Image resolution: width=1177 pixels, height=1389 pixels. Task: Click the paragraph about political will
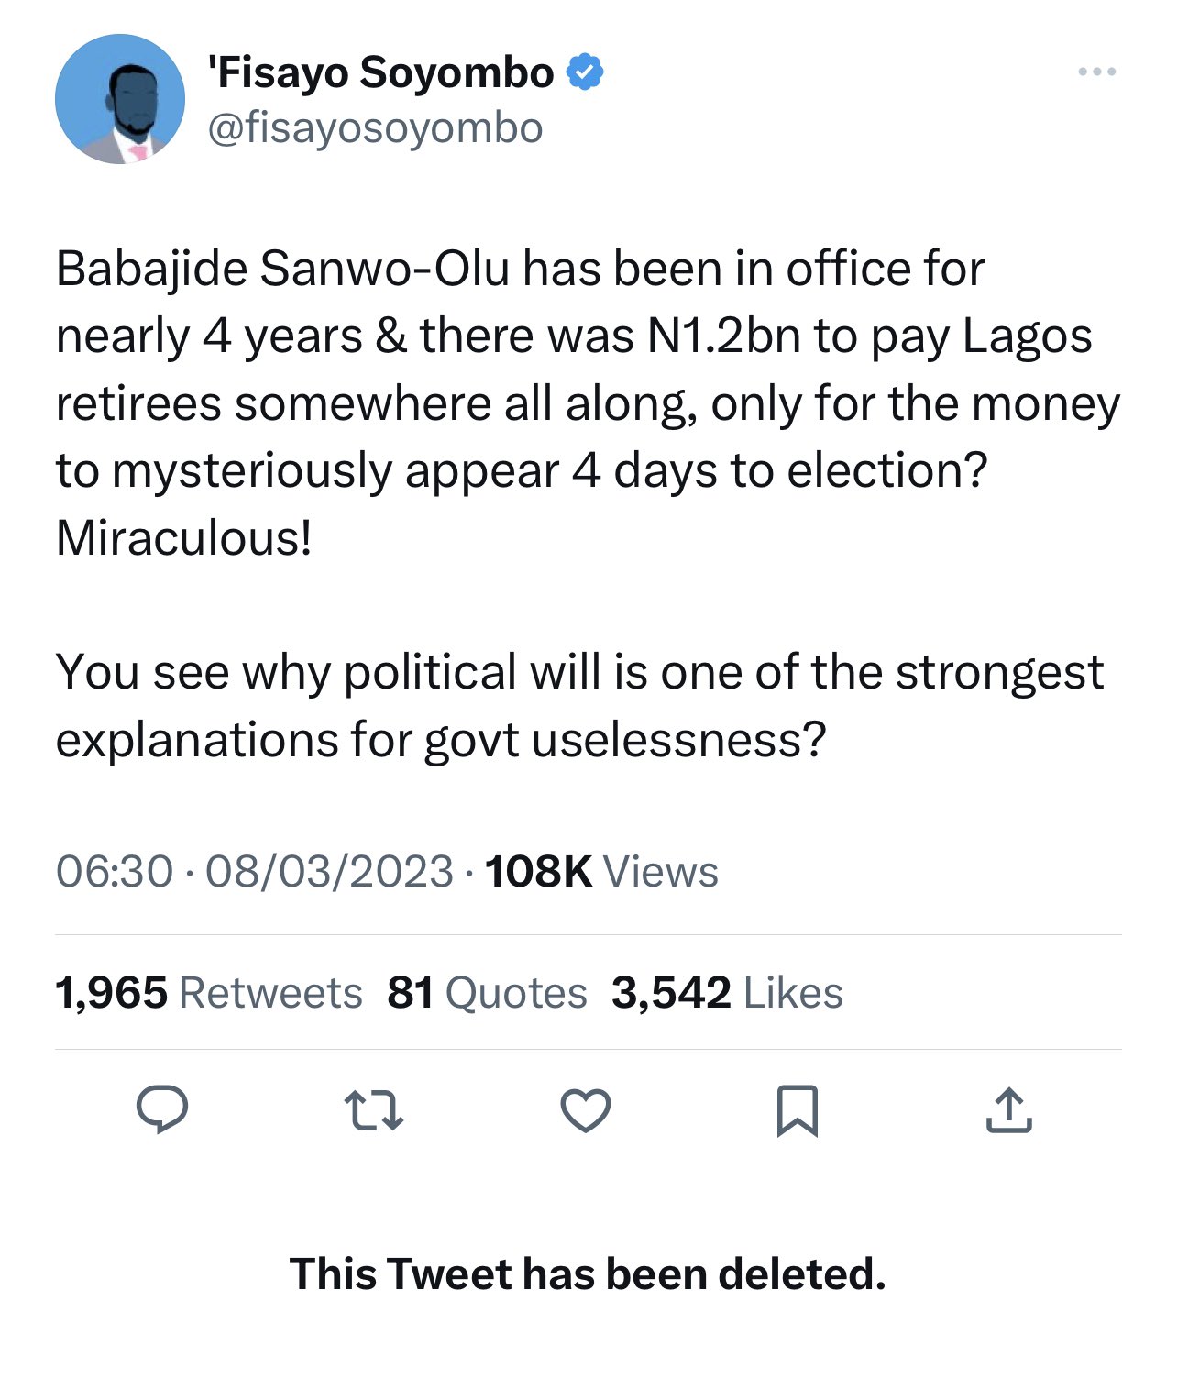click(x=579, y=705)
